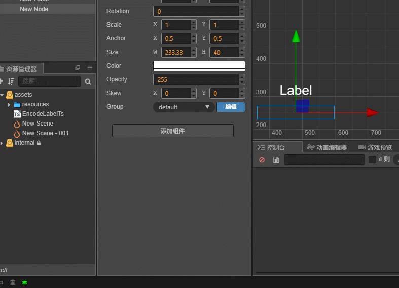Image resolution: width=399 pixels, height=288 pixels.
Task: Open the Group default dropdown
Action: (x=184, y=107)
